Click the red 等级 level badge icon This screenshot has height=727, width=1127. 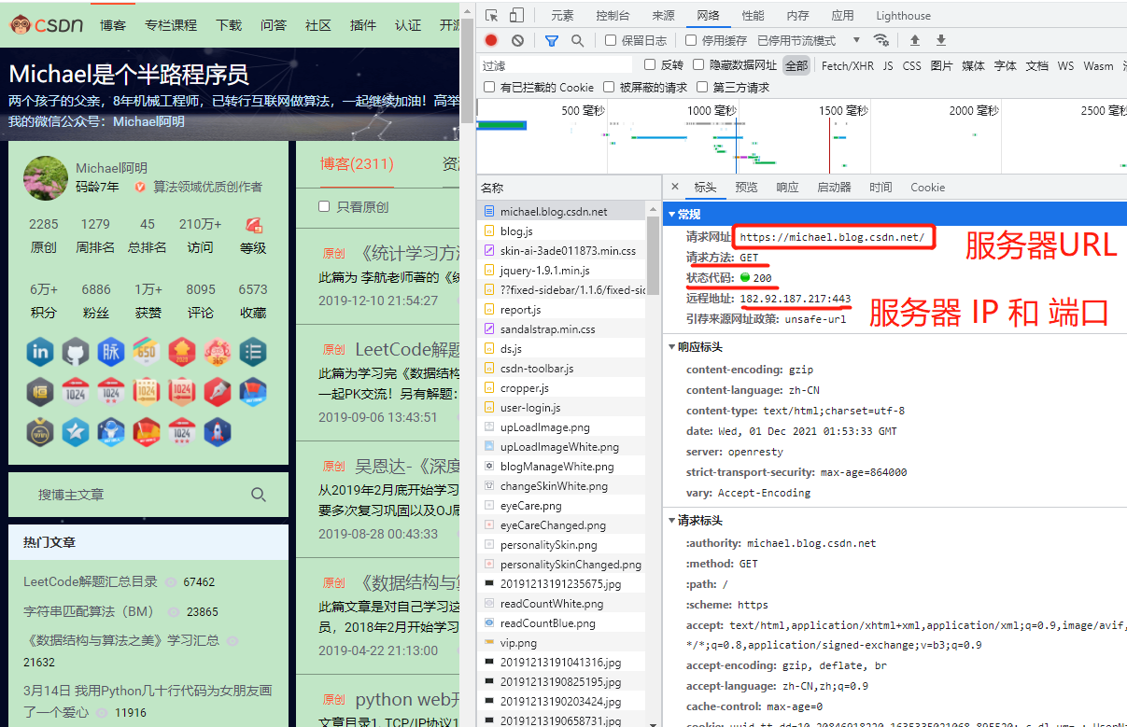pos(253,224)
